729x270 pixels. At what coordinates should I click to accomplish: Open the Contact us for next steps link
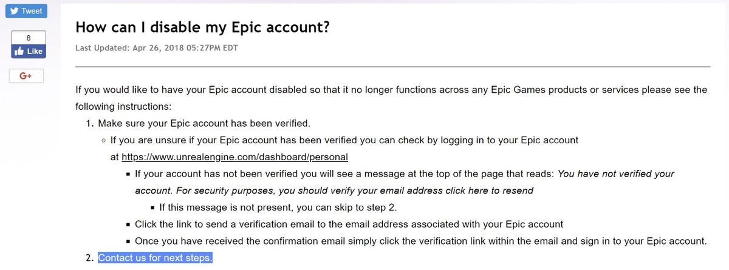click(156, 258)
